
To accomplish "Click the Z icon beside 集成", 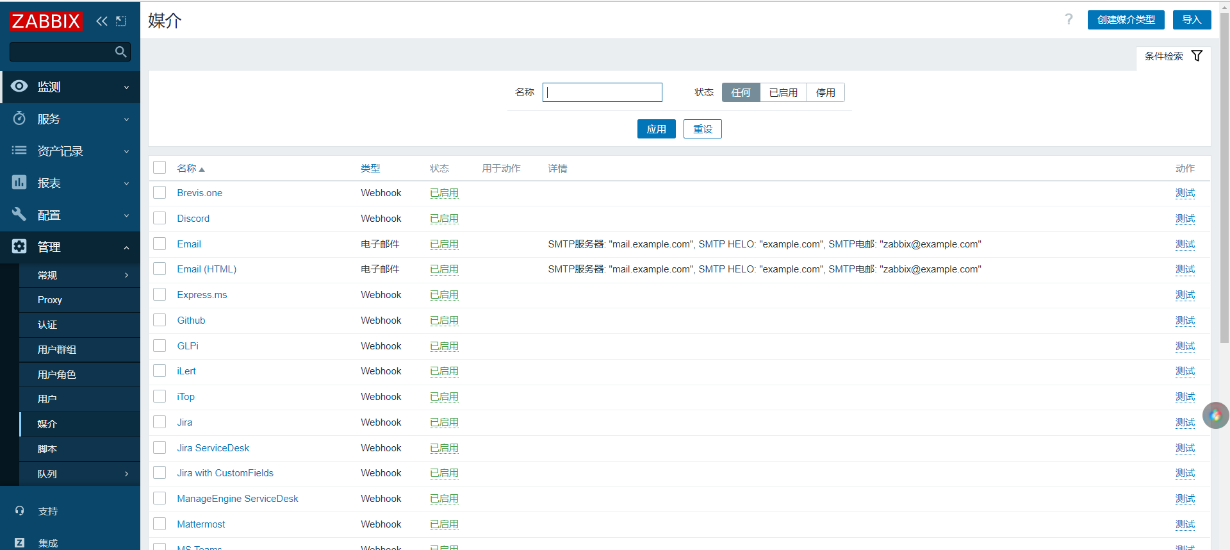I will [x=19, y=543].
